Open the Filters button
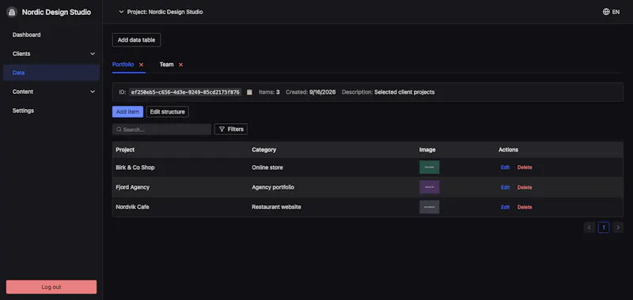 pyautogui.click(x=231, y=129)
